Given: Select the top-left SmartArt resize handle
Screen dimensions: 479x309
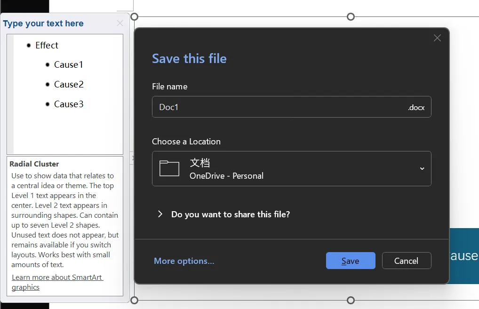Looking at the screenshot, I should (x=134, y=17).
